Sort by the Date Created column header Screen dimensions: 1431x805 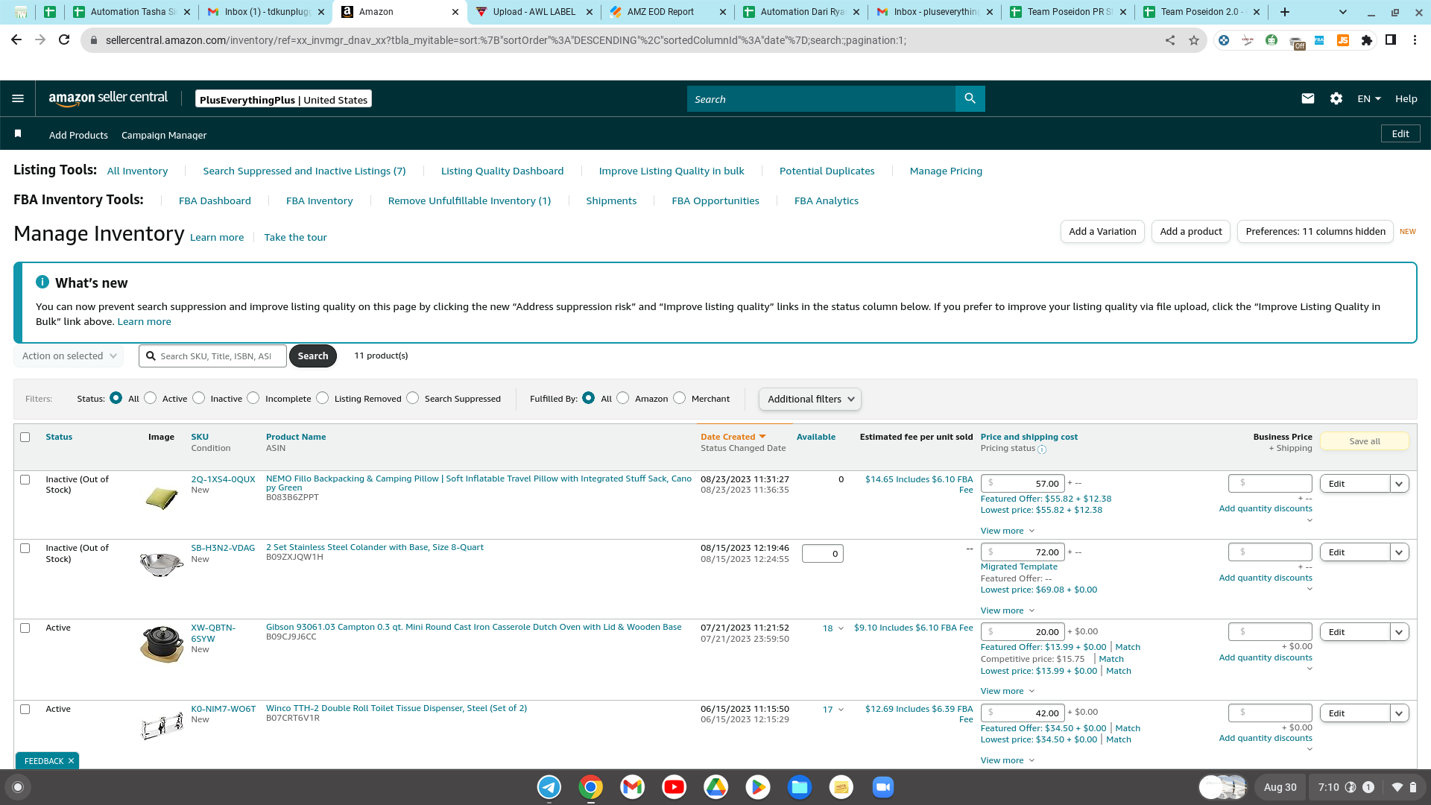click(733, 437)
